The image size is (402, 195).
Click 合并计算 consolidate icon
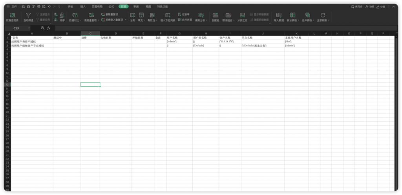pyautogui.click(x=180, y=20)
